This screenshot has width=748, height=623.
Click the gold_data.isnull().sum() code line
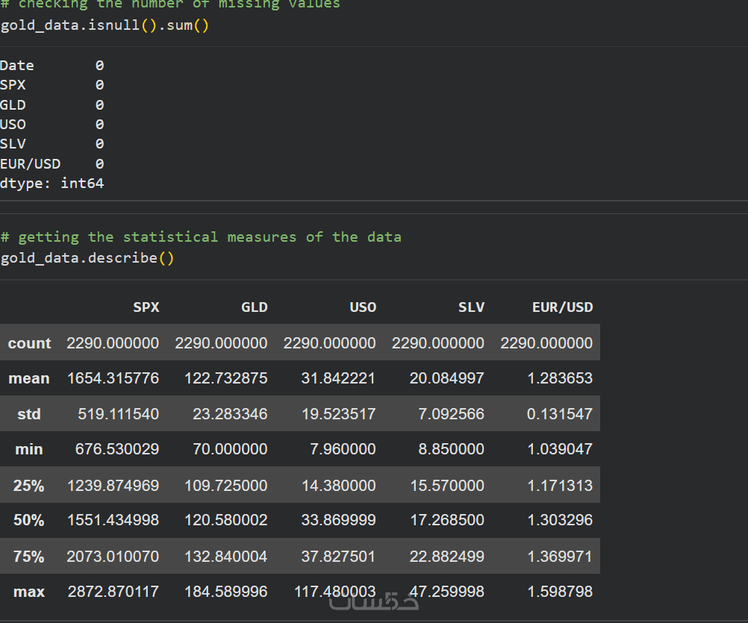[x=105, y=25]
